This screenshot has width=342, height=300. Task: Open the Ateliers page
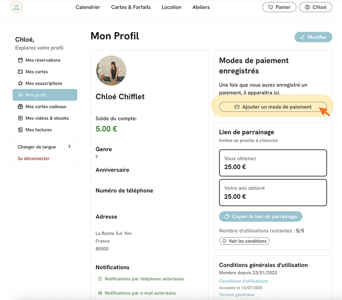coord(201,8)
